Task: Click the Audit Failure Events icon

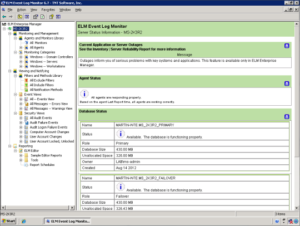Action: (x=27, y=122)
